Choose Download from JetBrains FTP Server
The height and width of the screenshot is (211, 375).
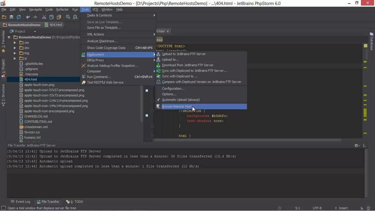[x=201, y=65]
